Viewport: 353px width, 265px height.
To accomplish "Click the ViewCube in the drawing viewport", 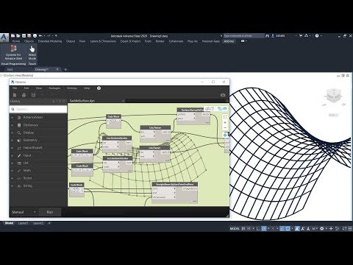I will point(333,96).
